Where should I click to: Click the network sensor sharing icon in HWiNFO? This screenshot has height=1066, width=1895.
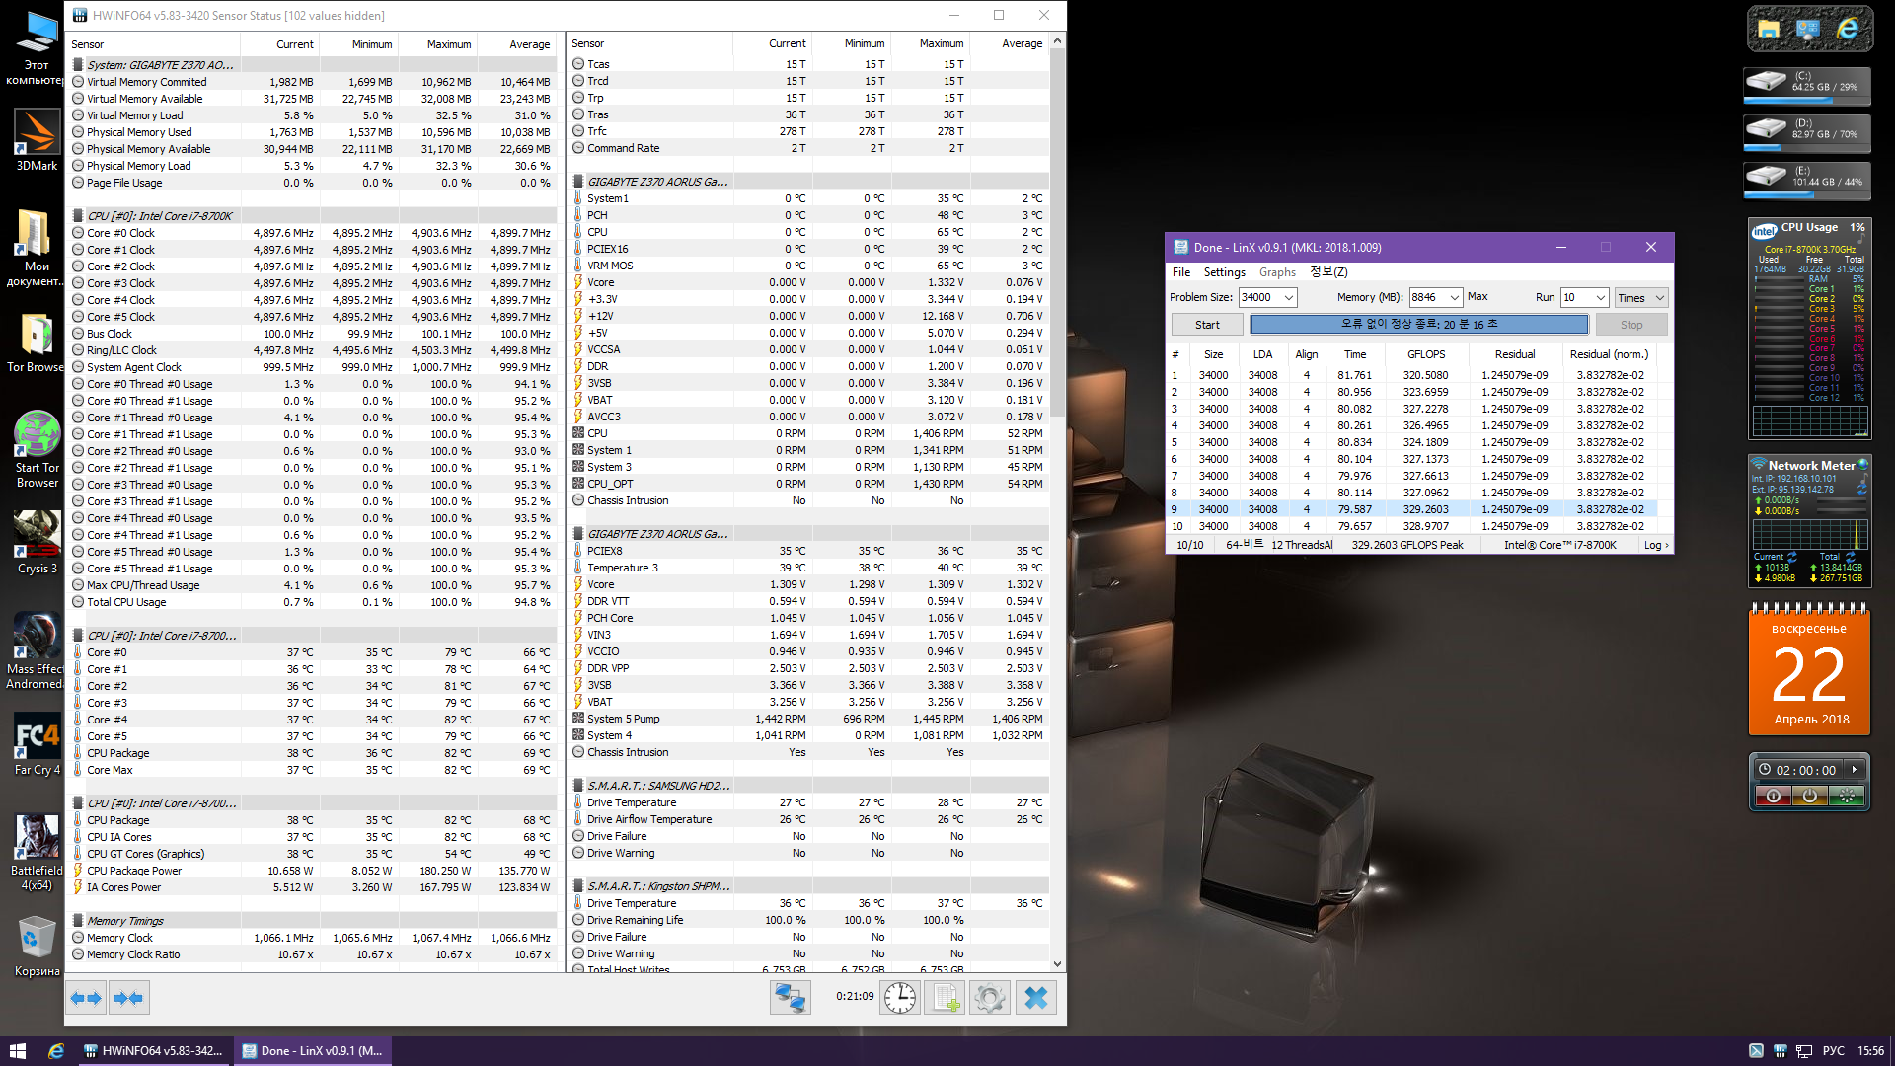click(x=790, y=998)
